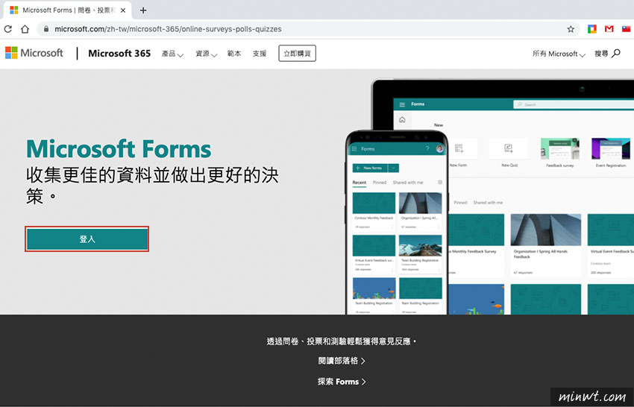The height and width of the screenshot is (407, 634).
Task: Click the padlock site info icon
Action: 46,28
